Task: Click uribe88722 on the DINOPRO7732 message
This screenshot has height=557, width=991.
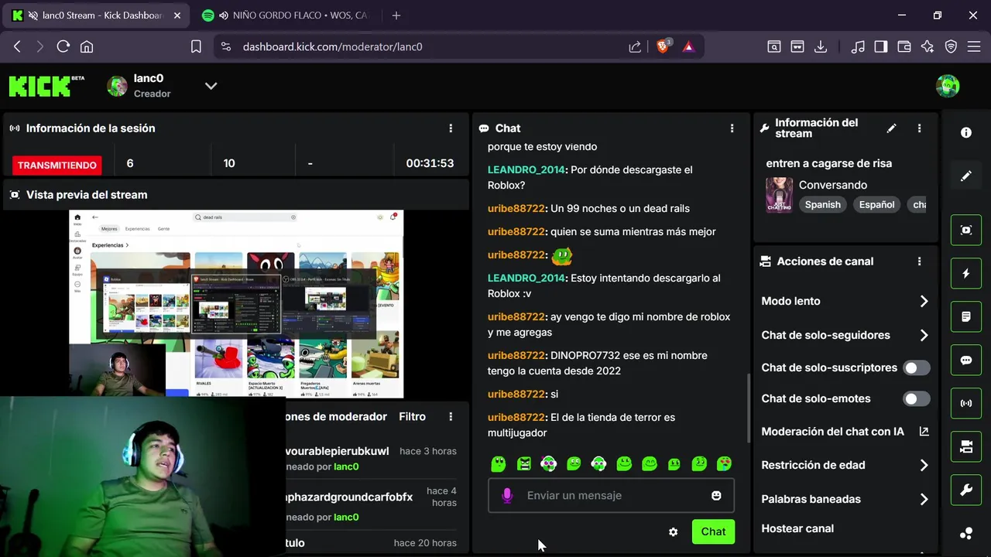Action: 516,356
